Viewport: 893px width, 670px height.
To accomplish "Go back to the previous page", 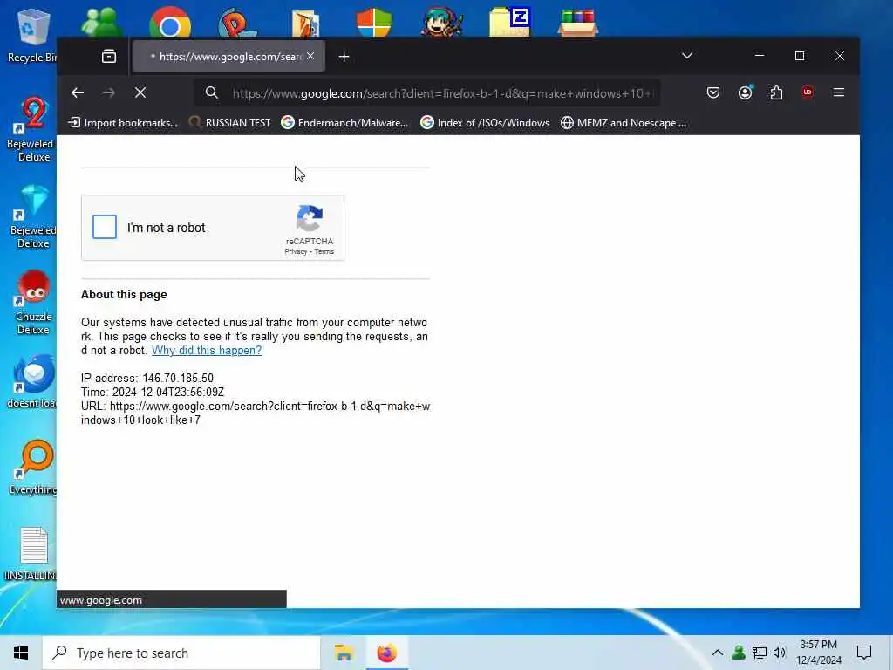I will pyautogui.click(x=78, y=92).
